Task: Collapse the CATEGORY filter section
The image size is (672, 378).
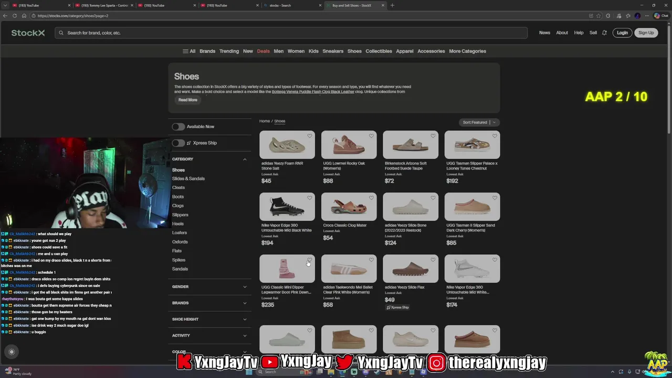Action: click(209, 159)
